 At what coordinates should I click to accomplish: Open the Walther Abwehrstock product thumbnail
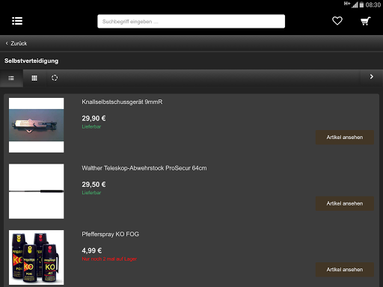[37, 191]
